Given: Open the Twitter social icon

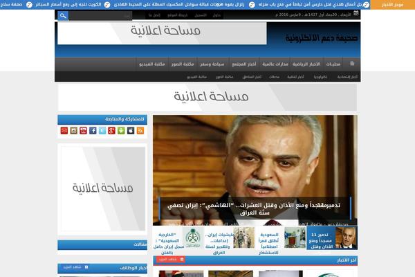Looking at the screenshot, I should tap(102, 131).
